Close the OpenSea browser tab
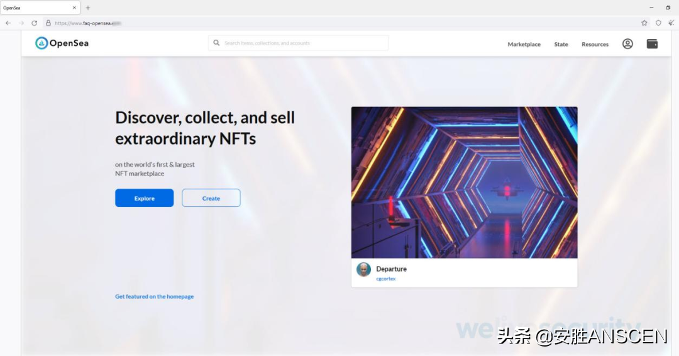The image size is (679, 356). [x=74, y=8]
